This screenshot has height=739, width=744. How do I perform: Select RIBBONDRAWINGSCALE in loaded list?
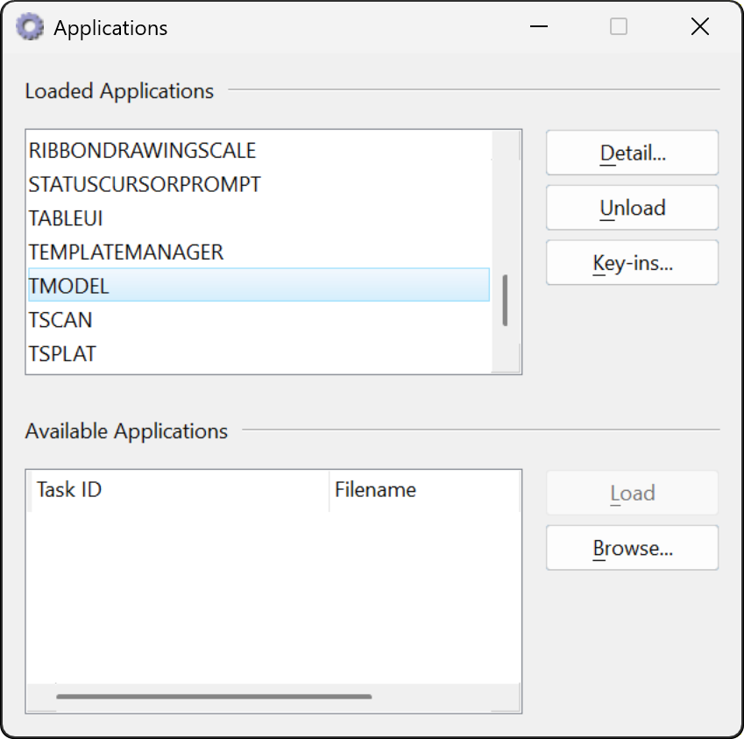coord(259,151)
